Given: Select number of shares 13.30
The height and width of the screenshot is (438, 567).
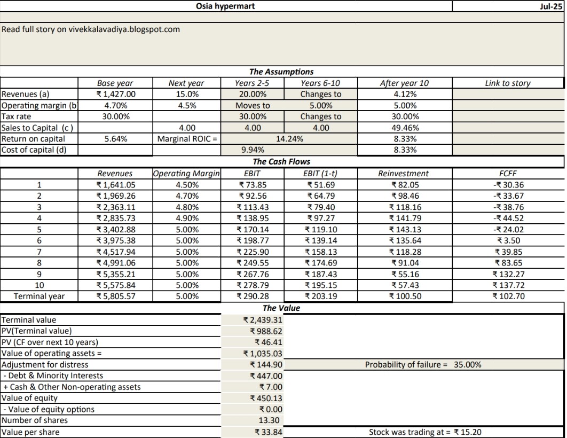Looking at the screenshot, I should [269, 420].
